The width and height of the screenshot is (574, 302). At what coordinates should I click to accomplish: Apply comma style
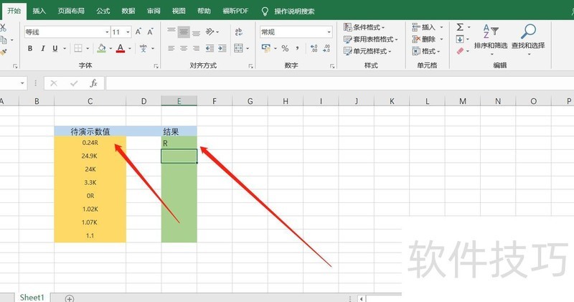[x=297, y=48]
